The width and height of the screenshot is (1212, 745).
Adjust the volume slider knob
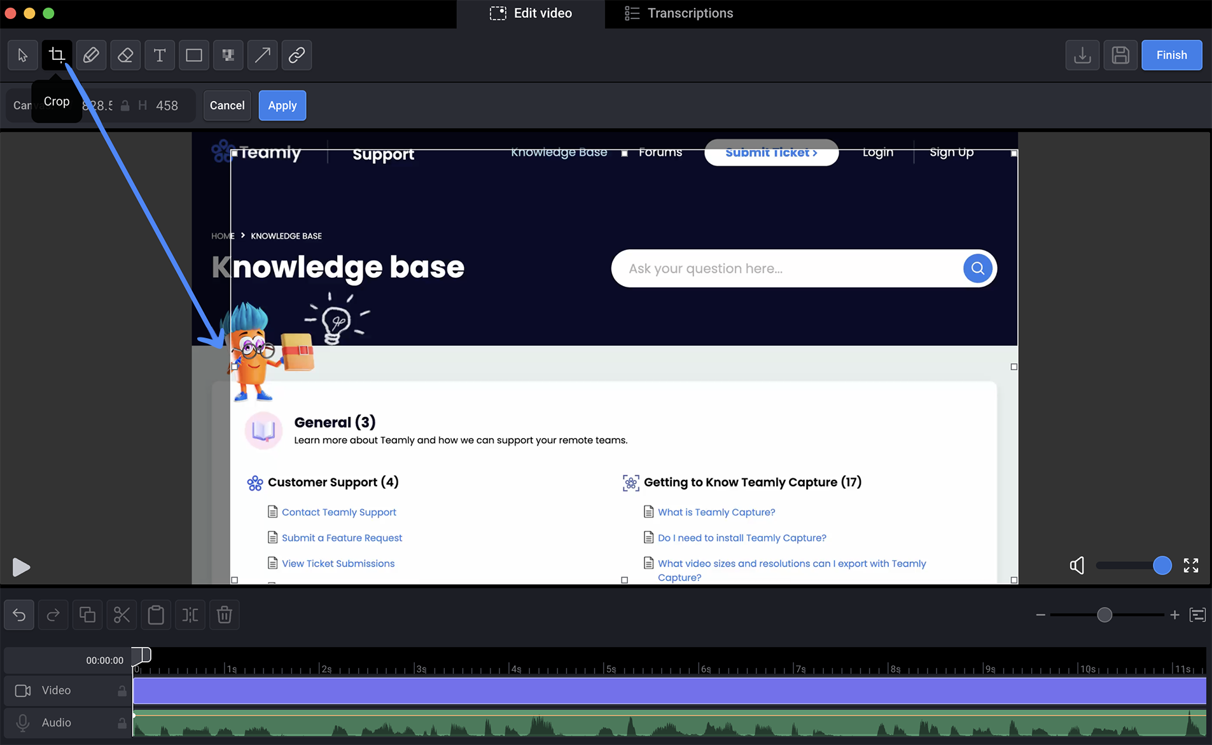1162,565
